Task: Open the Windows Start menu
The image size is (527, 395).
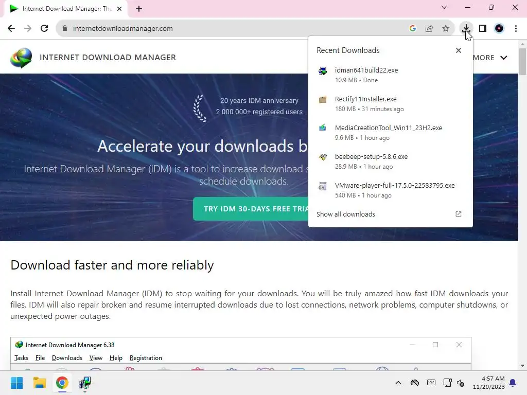Action: tap(17, 383)
